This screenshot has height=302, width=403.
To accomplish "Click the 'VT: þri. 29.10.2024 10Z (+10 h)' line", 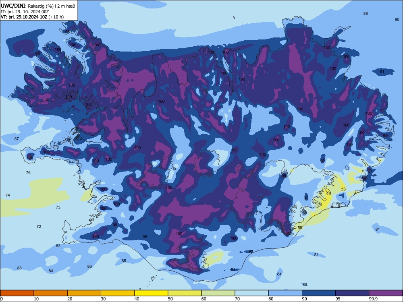I will pos(32,17).
